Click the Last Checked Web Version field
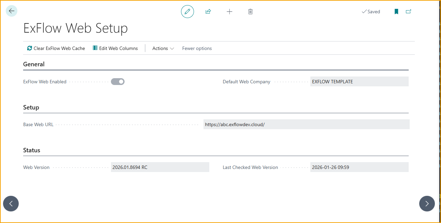This screenshot has width=441, height=223. (359, 167)
